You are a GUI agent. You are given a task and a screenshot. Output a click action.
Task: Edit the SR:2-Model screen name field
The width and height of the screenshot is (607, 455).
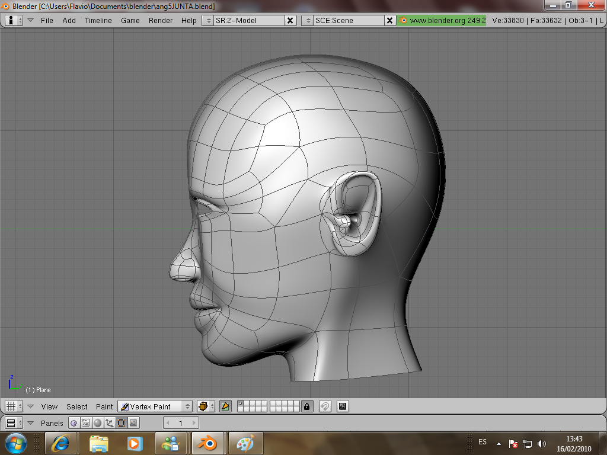249,21
